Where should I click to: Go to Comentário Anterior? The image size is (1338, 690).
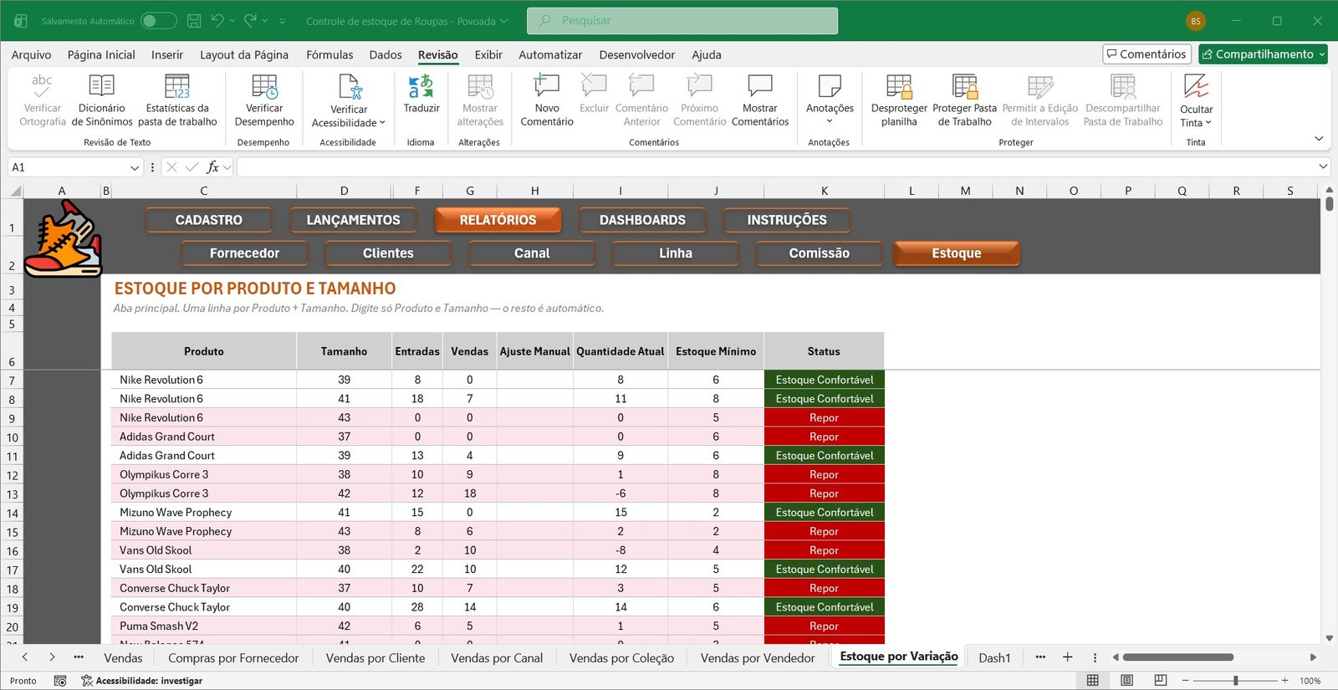(x=641, y=100)
